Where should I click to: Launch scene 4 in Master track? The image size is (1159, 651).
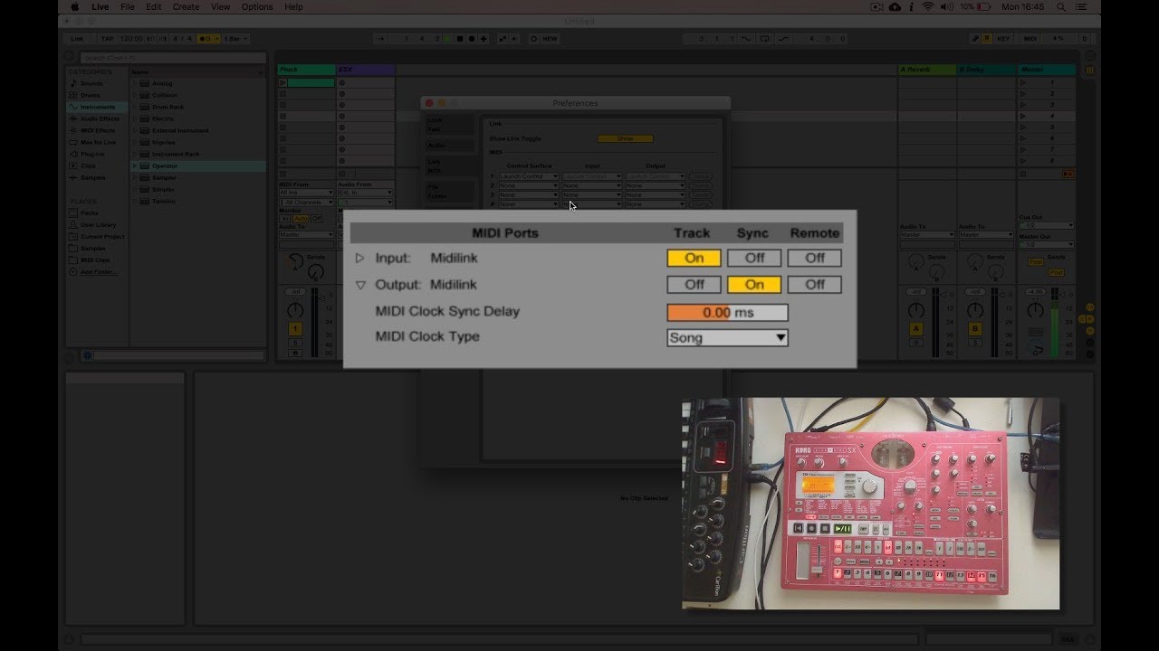click(x=1023, y=116)
